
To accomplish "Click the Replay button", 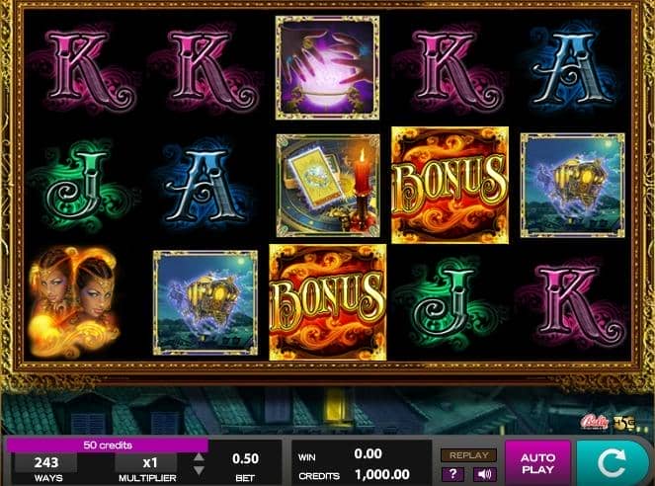I will [x=468, y=455].
